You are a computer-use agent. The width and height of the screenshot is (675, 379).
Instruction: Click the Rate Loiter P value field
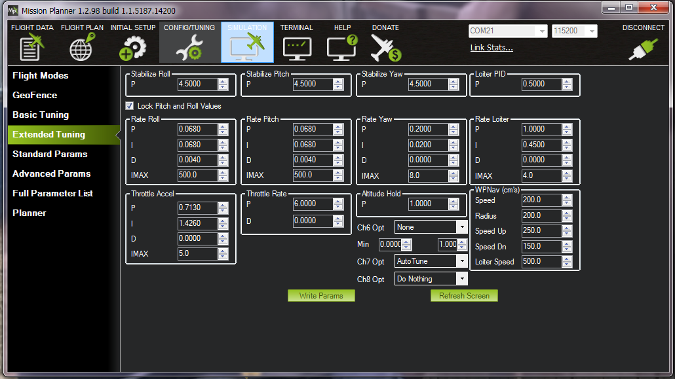pos(541,129)
